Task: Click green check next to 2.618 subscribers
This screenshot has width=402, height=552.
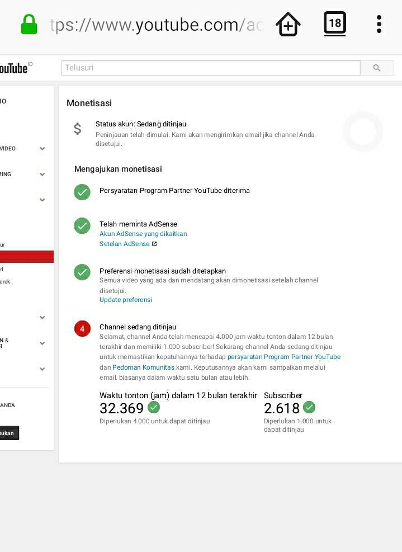Action: (x=309, y=407)
